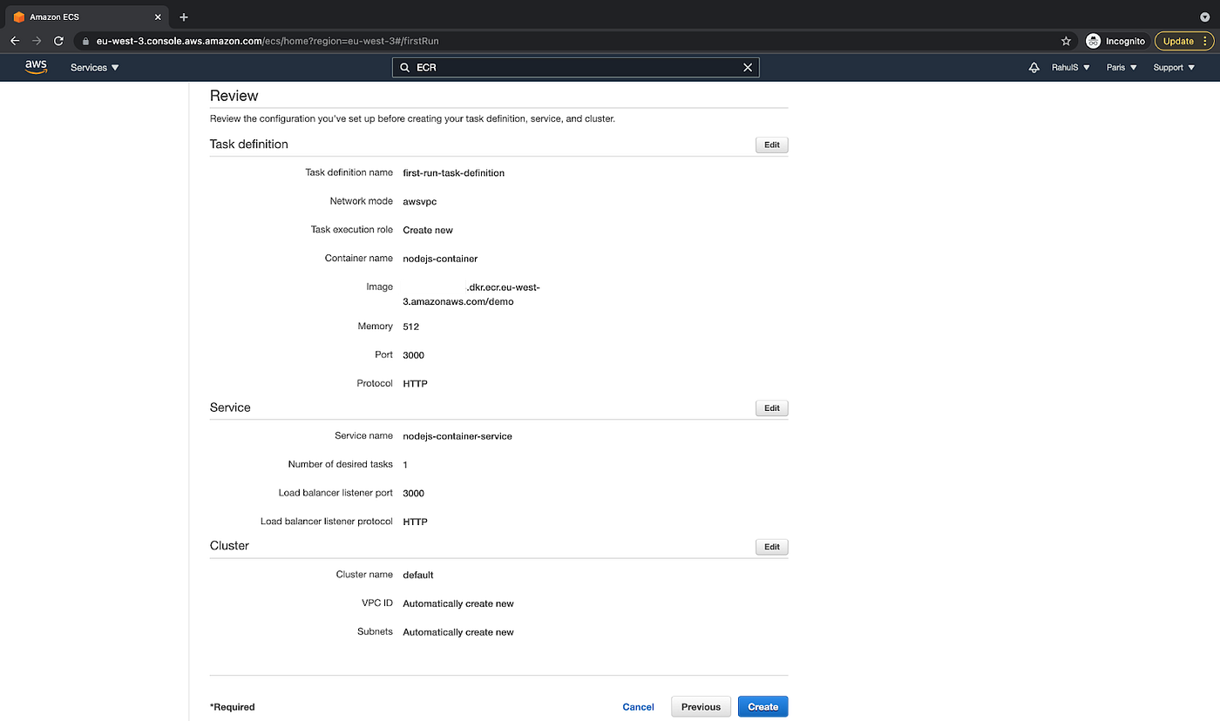This screenshot has width=1220, height=721.
Task: Edit the Service section
Action: pyautogui.click(x=772, y=408)
